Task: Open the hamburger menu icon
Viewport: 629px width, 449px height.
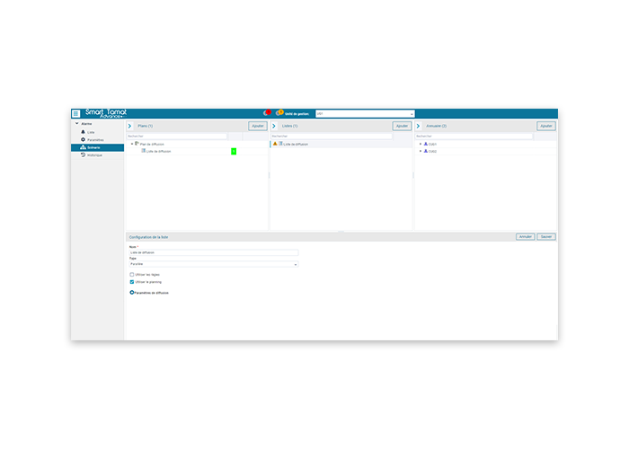Action: coord(75,113)
